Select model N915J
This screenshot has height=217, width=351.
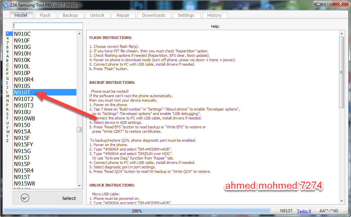tap(45, 157)
